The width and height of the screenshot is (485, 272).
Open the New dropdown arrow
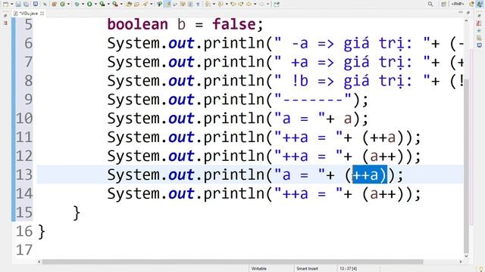pos(12,4)
